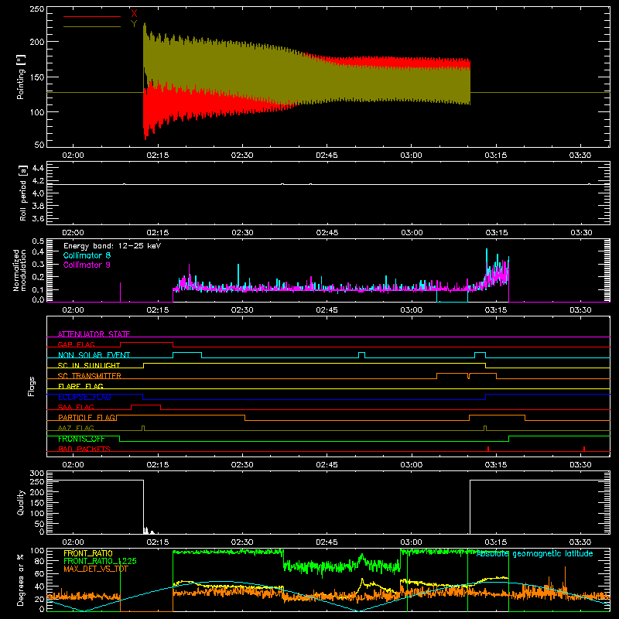Click 03:15 tick under Normalized modulation panel
The image size is (619, 619).
pyautogui.click(x=496, y=310)
